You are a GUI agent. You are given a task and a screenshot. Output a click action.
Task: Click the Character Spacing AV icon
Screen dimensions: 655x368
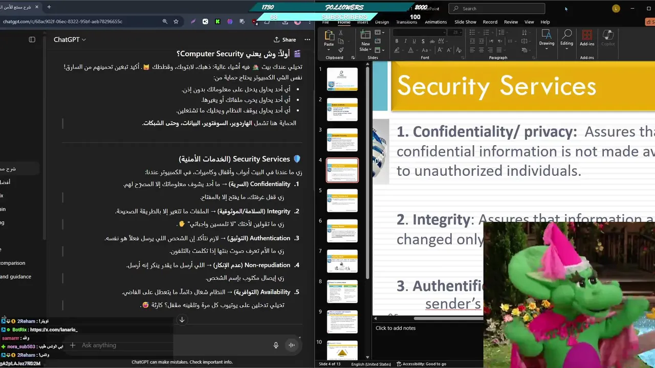[441, 41]
